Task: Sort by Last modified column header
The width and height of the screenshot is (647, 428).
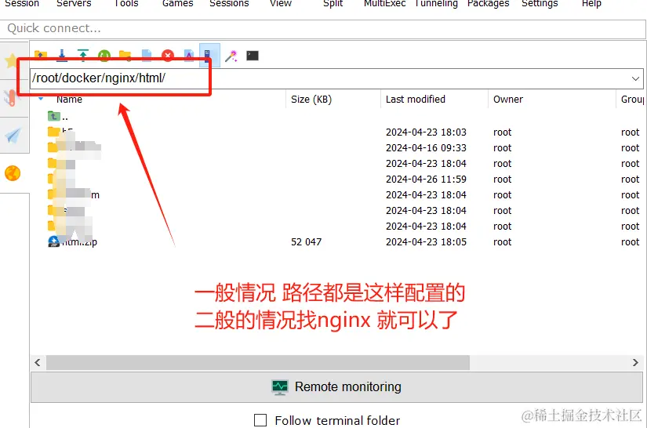Action: coord(416,100)
